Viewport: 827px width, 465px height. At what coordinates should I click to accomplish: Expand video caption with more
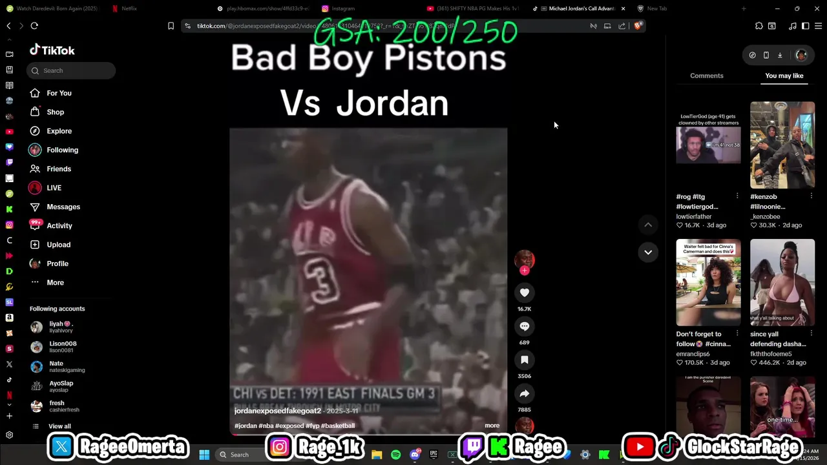492,426
